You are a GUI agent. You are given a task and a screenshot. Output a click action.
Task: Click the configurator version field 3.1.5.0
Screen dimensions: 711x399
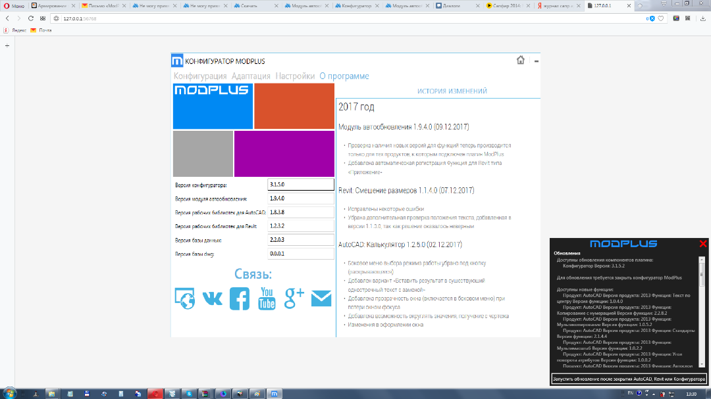[301, 184]
